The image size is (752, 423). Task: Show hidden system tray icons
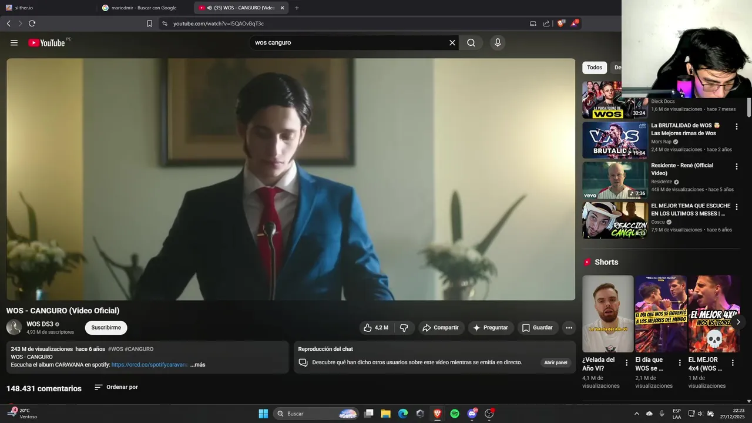click(x=636, y=414)
